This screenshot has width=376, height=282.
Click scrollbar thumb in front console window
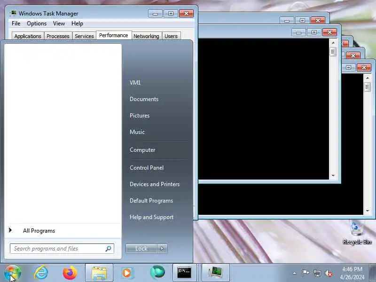pos(333,52)
